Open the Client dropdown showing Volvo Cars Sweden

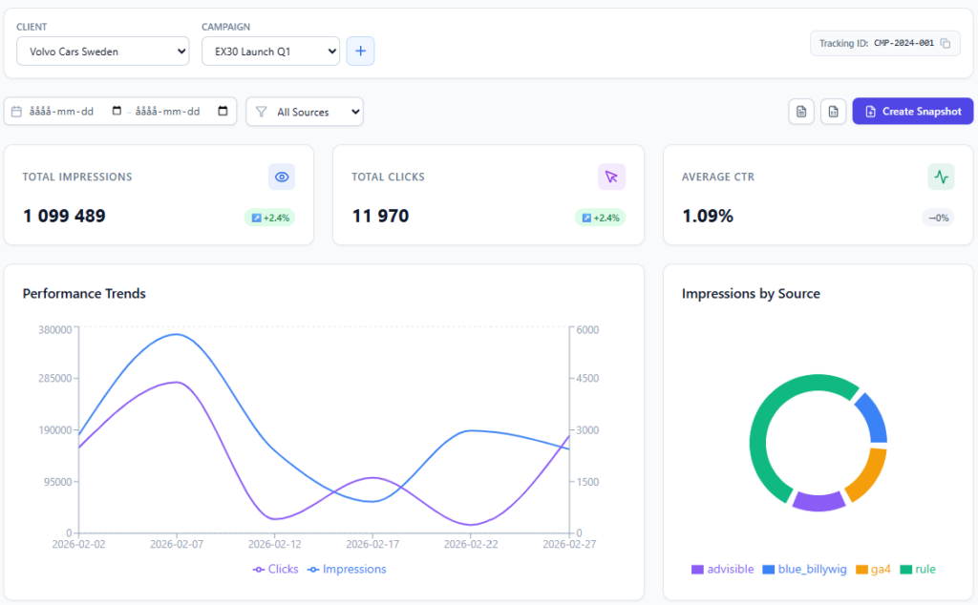pos(102,52)
